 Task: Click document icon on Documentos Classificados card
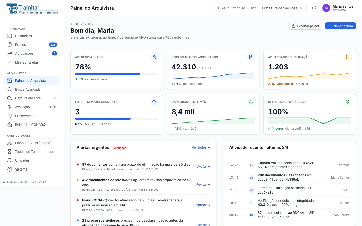pos(251,57)
